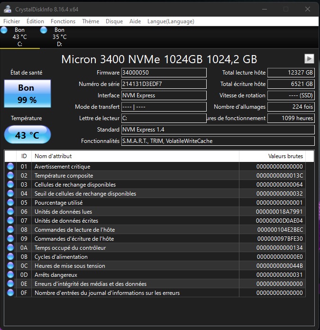
Task: Click Total lecture hôte value 12327 GB
Action: coord(291,73)
